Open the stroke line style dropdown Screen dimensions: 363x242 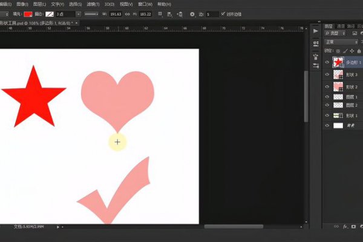(x=91, y=14)
